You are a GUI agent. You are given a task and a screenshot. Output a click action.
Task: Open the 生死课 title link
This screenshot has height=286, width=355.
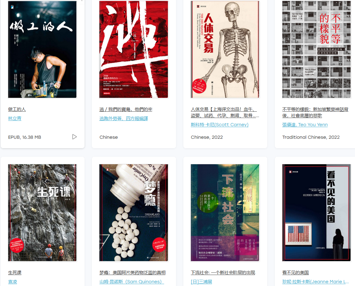[x=15, y=273]
